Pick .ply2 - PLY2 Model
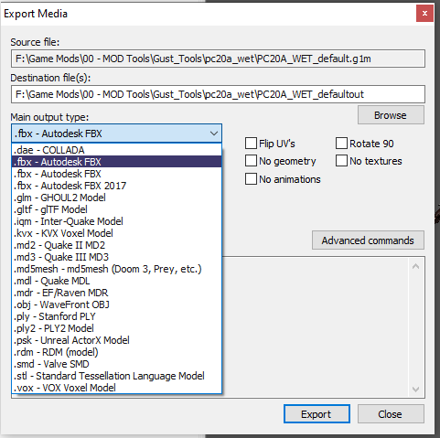Viewport: 440px width, 438px height. (116, 328)
